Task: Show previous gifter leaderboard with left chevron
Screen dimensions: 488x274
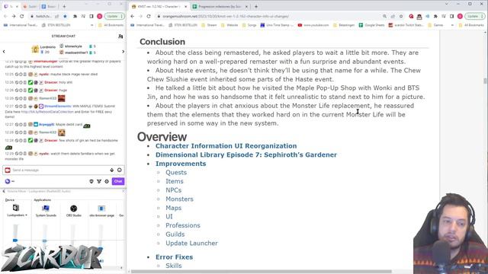Action: [x=4, y=52]
